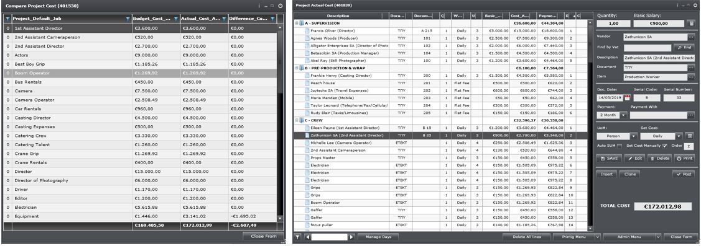Open the UoM Person dropdown
Image resolution: width=701 pixels, height=246 pixels.
(633, 136)
